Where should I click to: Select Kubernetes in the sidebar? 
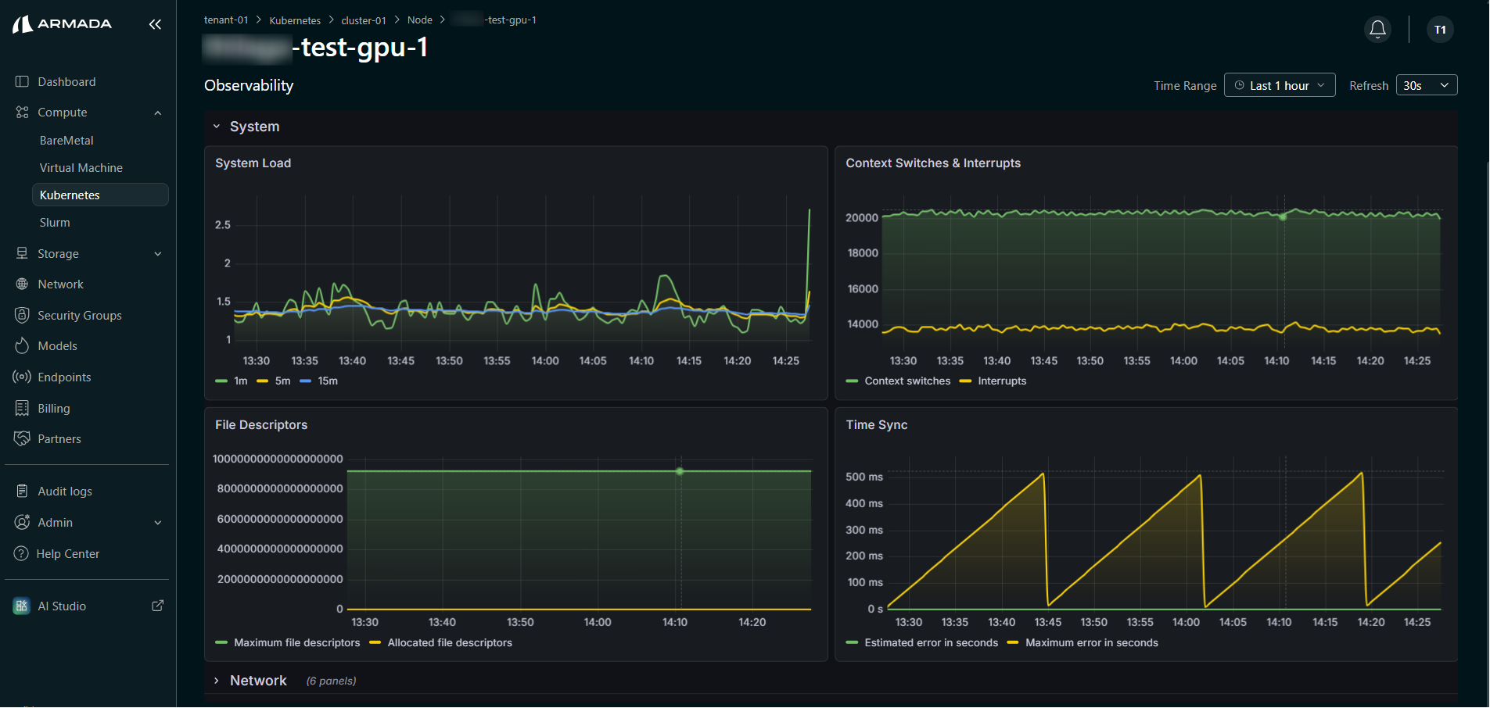[x=100, y=195]
